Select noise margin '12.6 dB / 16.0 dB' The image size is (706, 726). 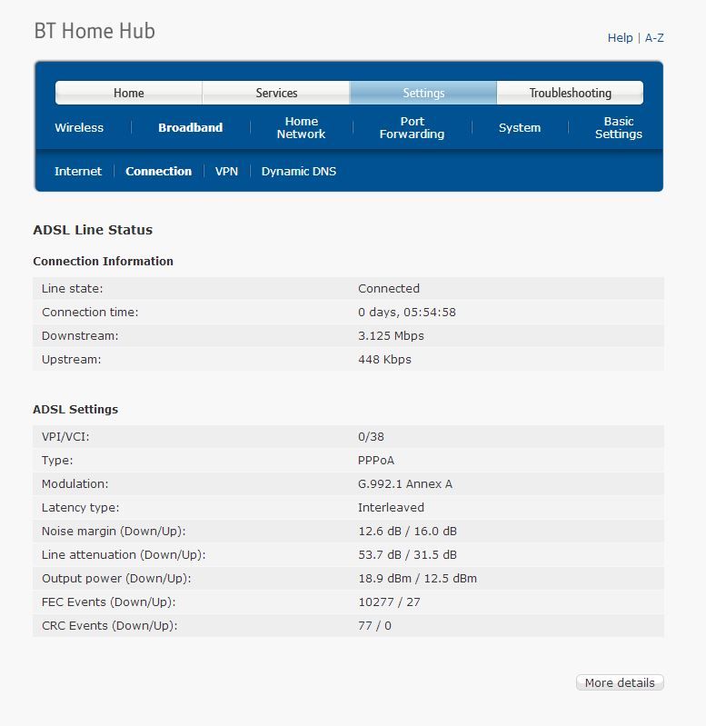pos(407,531)
